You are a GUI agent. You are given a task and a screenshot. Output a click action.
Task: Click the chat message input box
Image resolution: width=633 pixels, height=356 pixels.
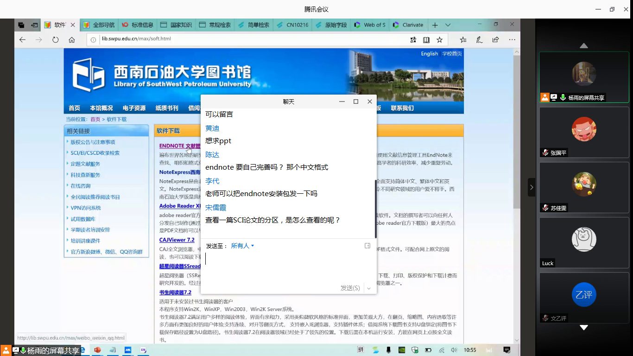point(288,266)
